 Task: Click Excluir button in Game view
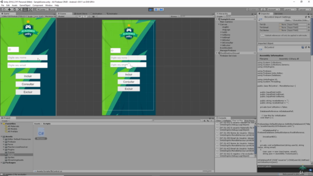[28, 92]
